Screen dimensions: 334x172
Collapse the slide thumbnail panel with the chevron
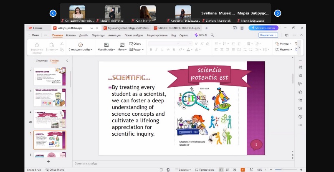(x=67, y=61)
